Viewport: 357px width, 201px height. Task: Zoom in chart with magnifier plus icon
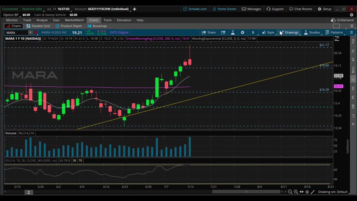[296, 192]
